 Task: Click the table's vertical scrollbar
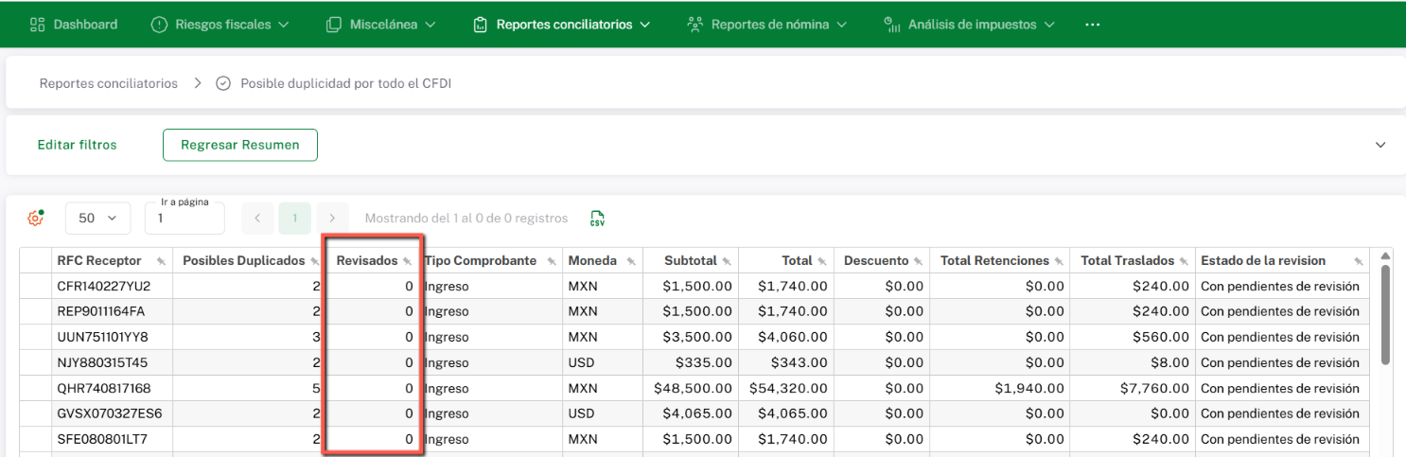pyautogui.click(x=1386, y=312)
